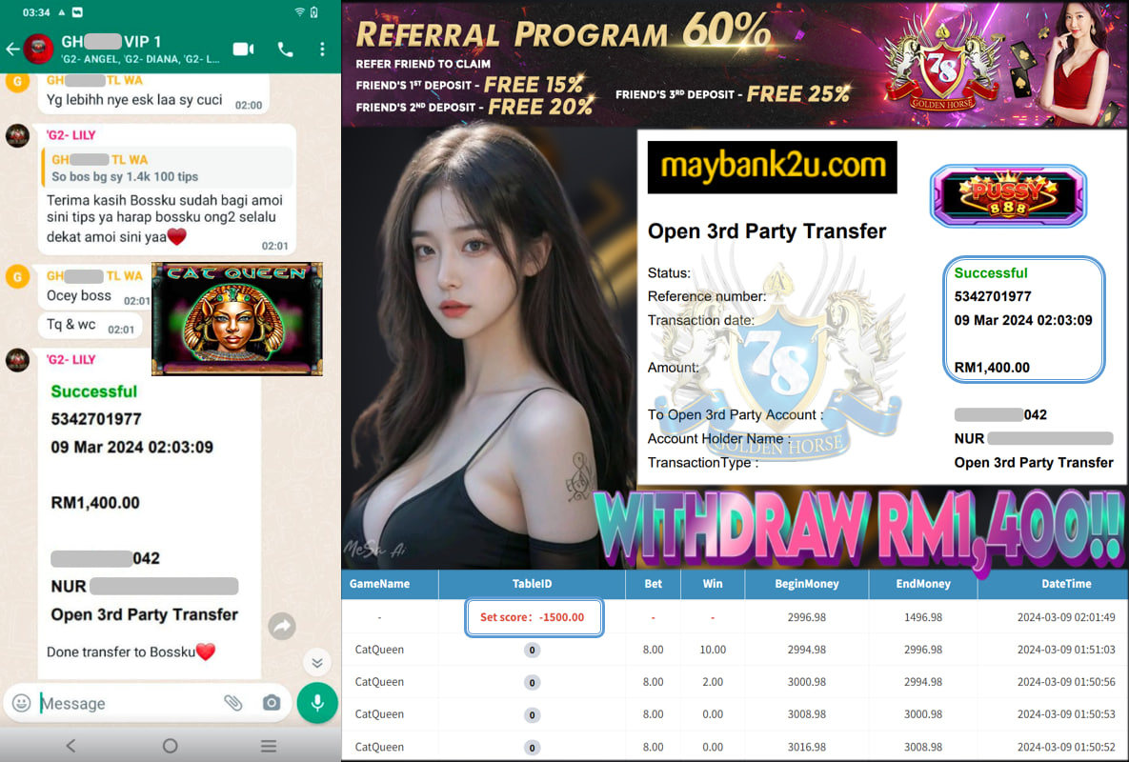
Task: Click TableID 0 badge in 01:51:03 row
Action: click(532, 650)
